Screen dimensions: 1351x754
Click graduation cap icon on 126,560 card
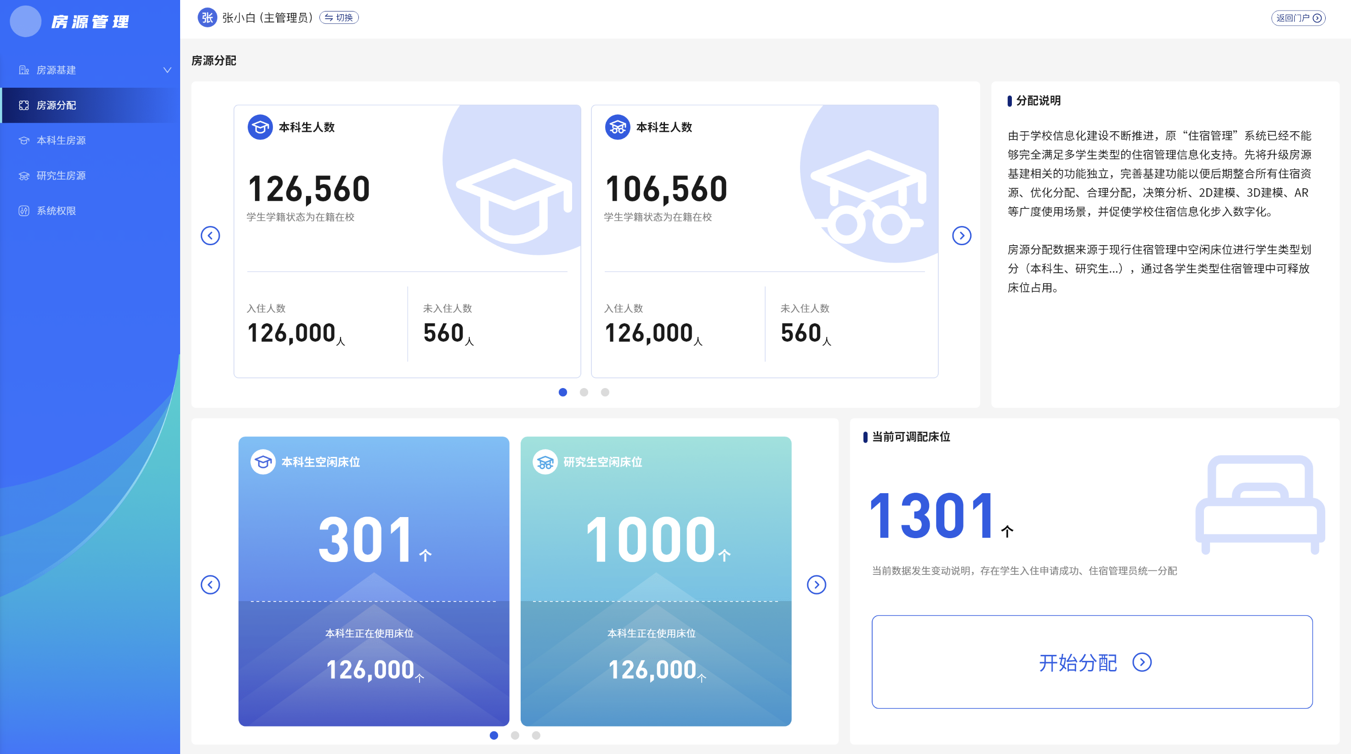(260, 127)
